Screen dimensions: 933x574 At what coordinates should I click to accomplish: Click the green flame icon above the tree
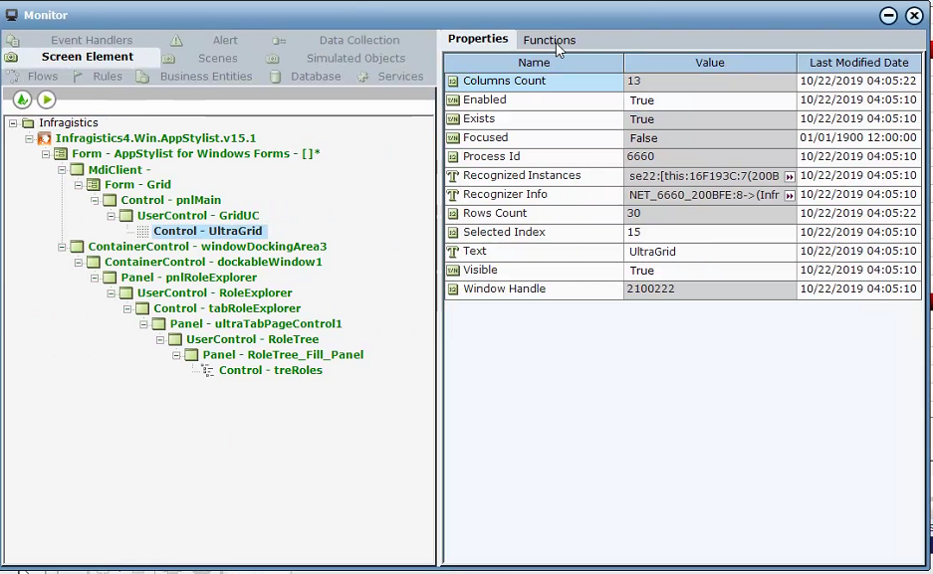click(22, 99)
